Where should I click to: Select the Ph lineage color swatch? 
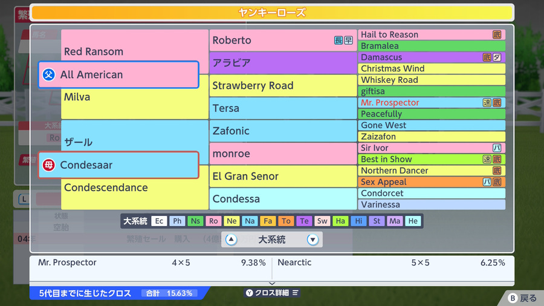177,221
